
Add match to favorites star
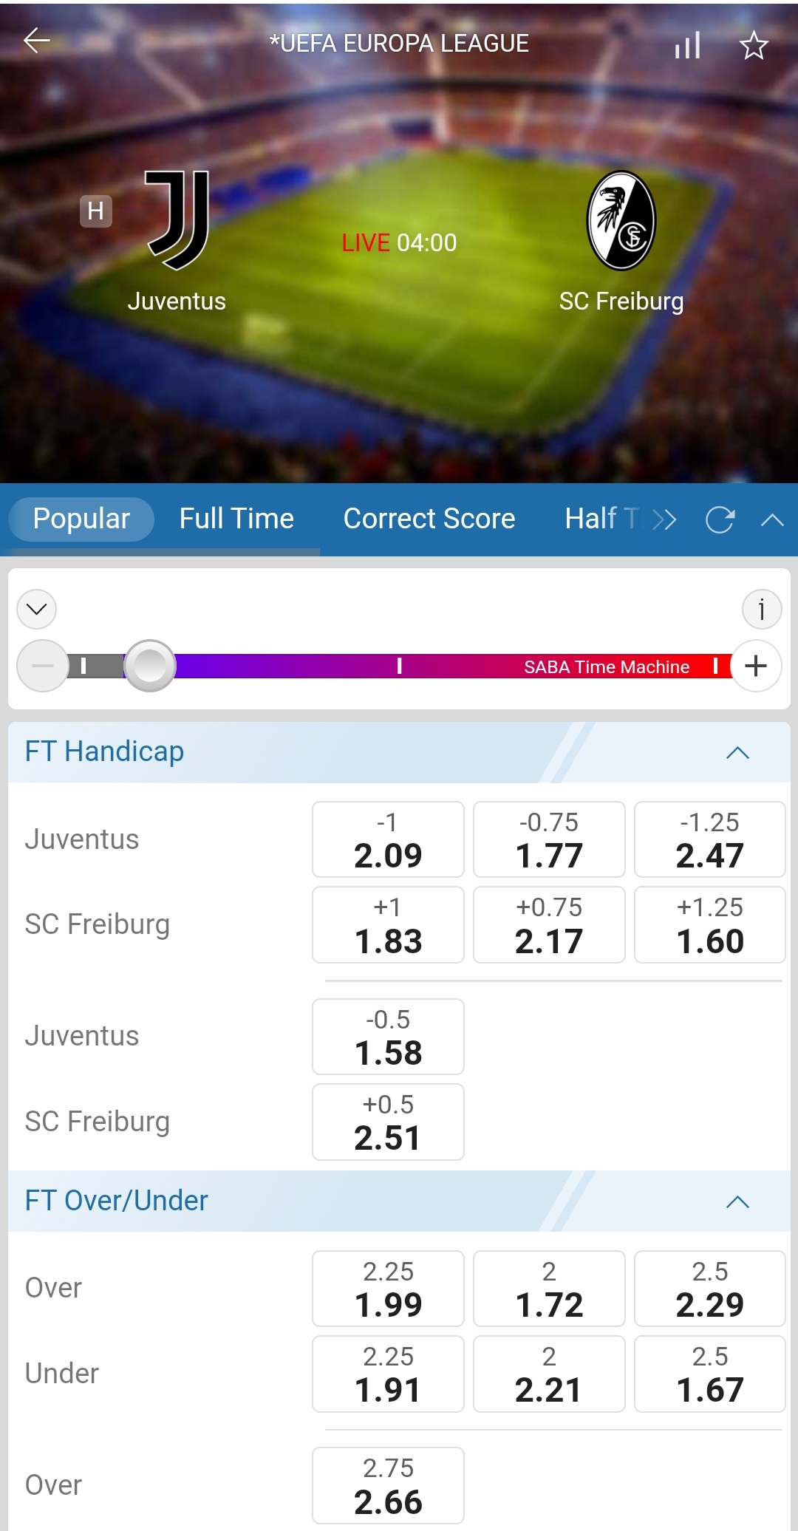click(x=754, y=46)
